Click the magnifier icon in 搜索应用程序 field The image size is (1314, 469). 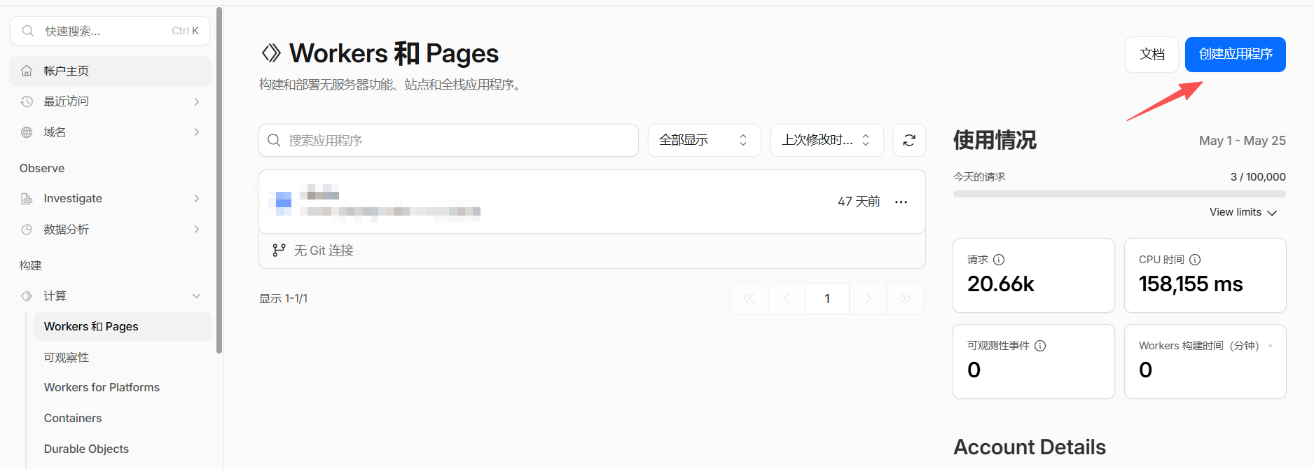point(274,141)
